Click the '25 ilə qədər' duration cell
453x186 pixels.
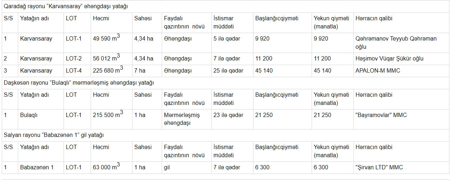[x=228, y=71]
